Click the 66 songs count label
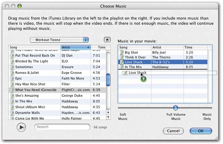This screenshot has height=144, width=223. click(x=100, y=127)
